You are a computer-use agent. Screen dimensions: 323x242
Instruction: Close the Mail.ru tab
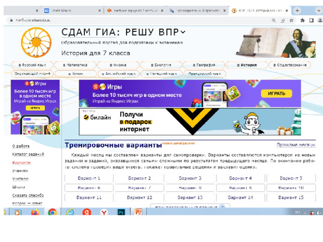[x=99, y=11]
